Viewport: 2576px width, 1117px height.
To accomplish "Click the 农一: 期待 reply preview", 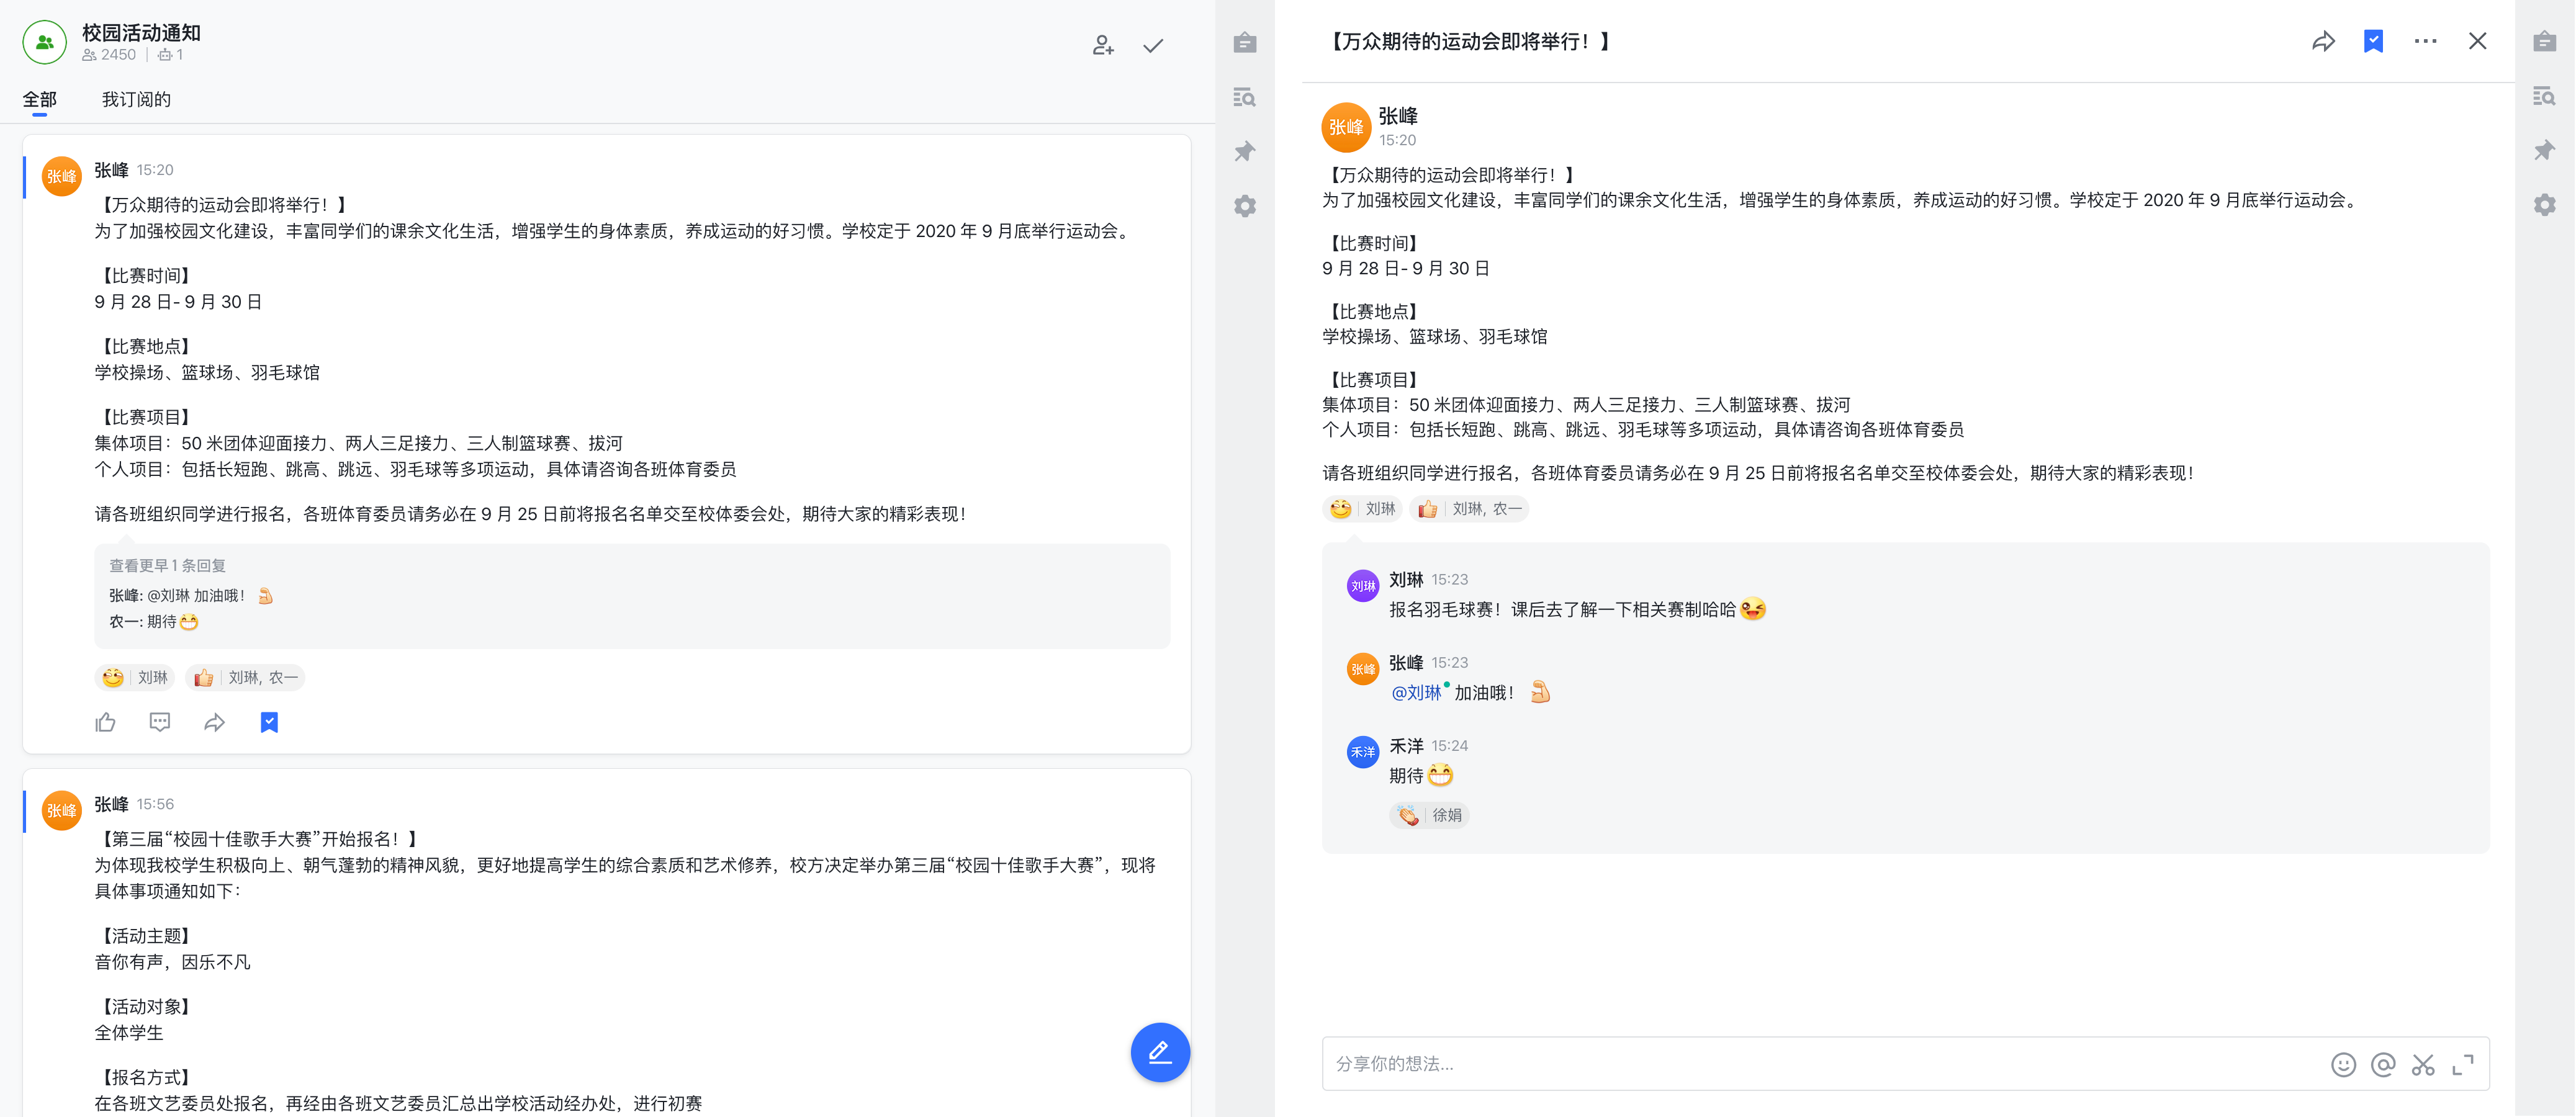I will coord(154,621).
